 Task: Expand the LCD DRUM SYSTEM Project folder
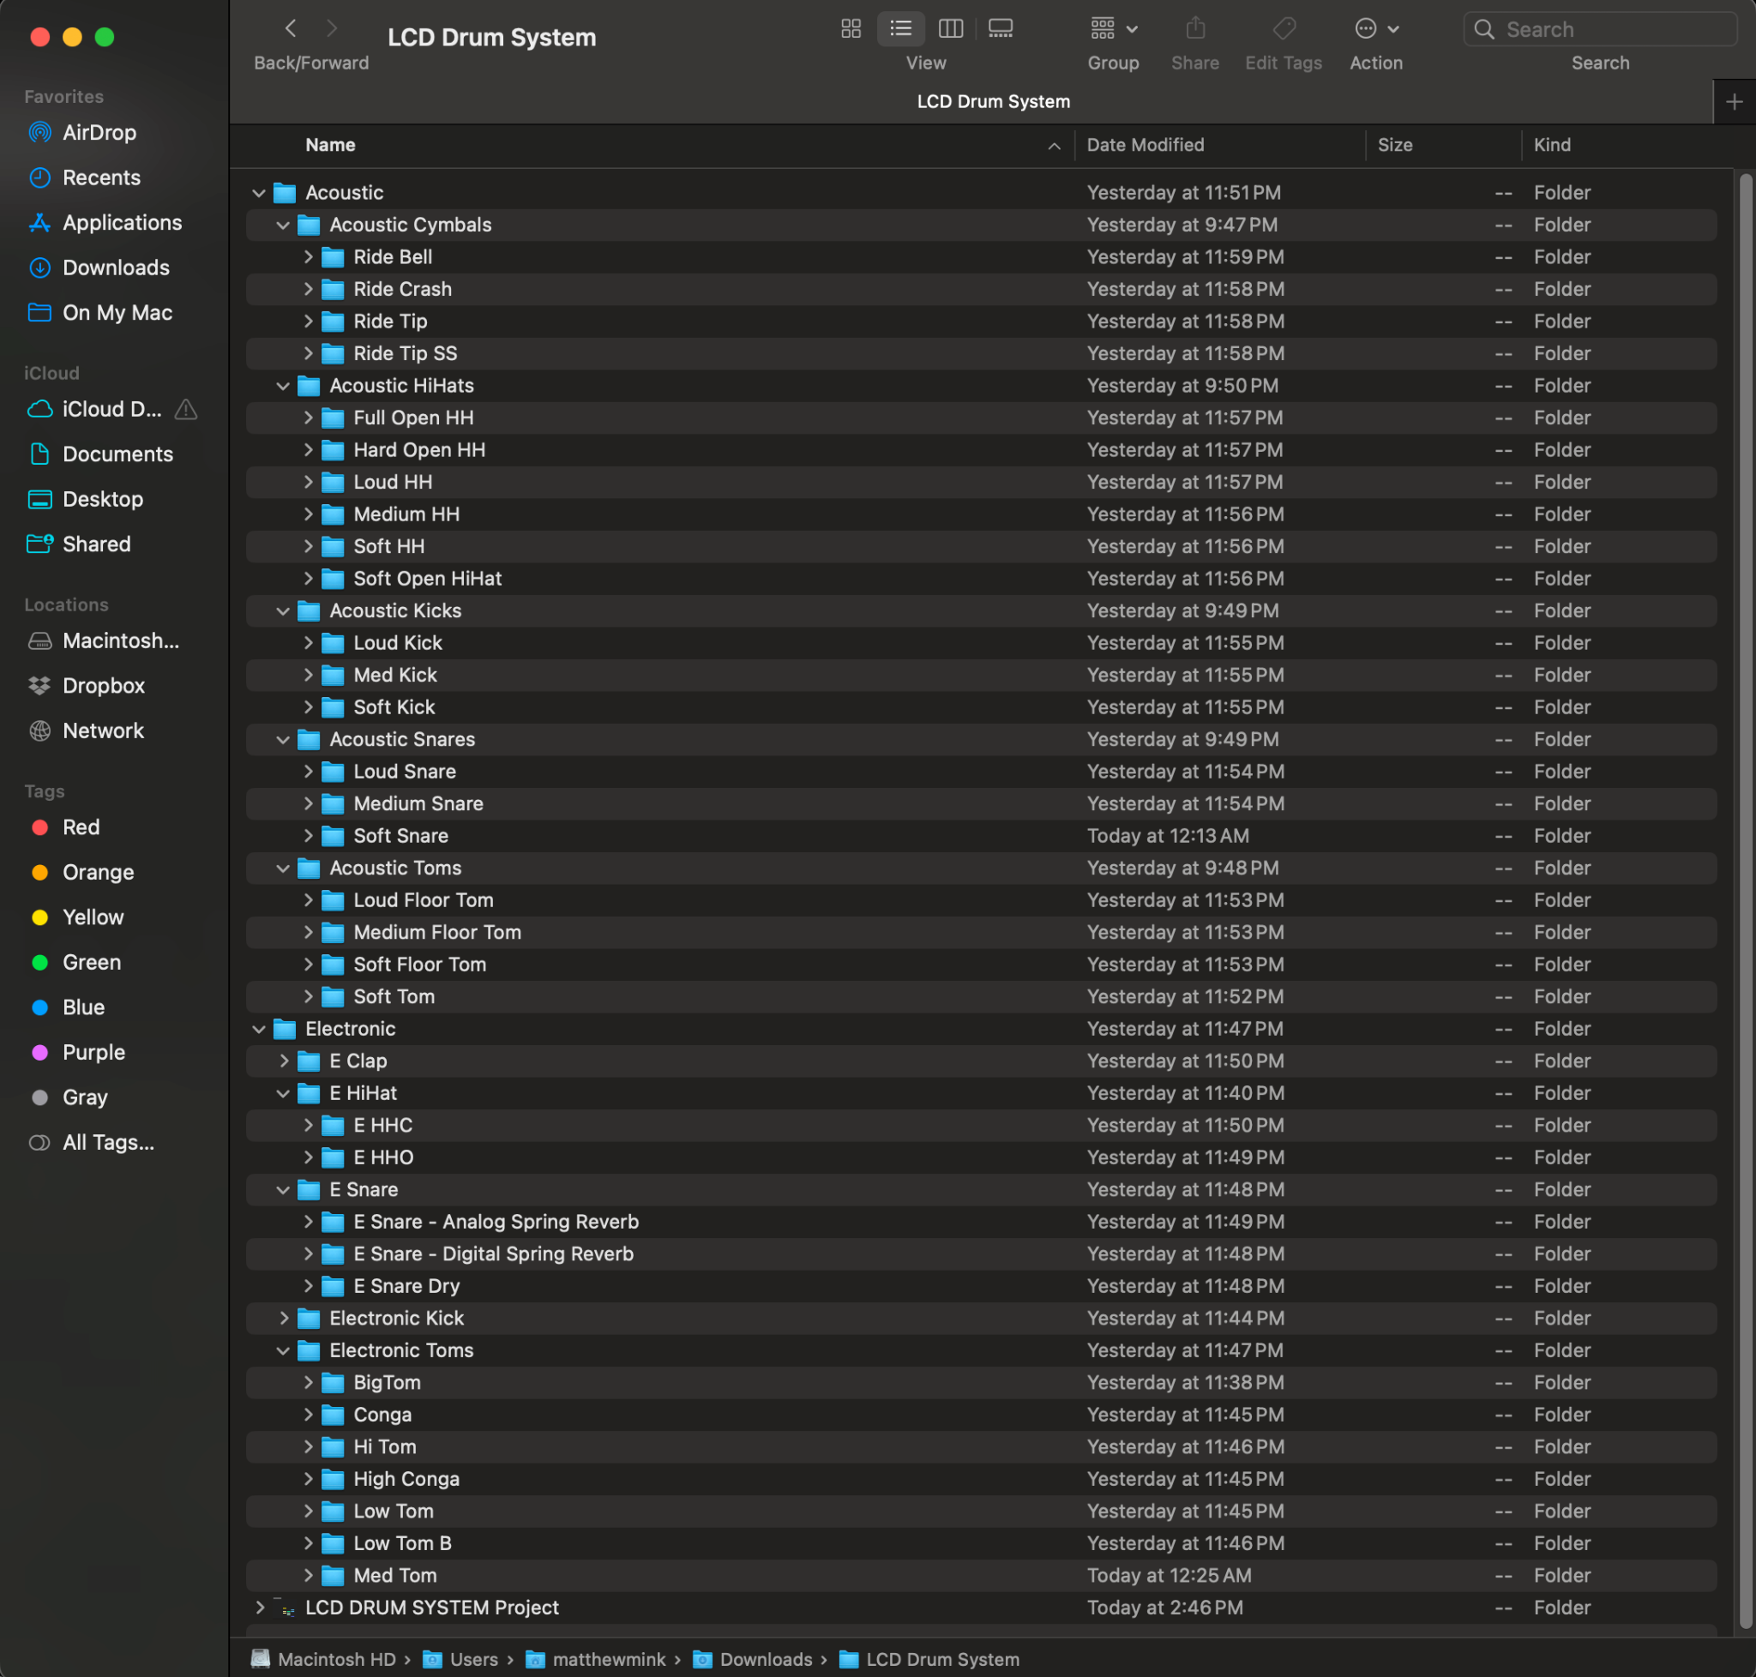(259, 1608)
